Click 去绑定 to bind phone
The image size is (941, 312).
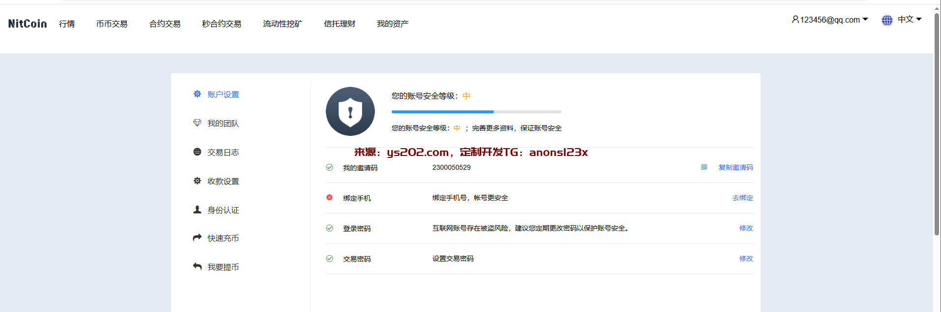(742, 198)
